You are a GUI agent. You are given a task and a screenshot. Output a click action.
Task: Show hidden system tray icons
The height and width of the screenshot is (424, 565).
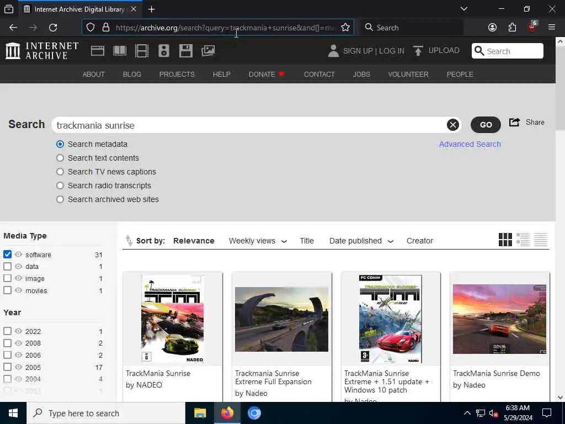click(467, 413)
